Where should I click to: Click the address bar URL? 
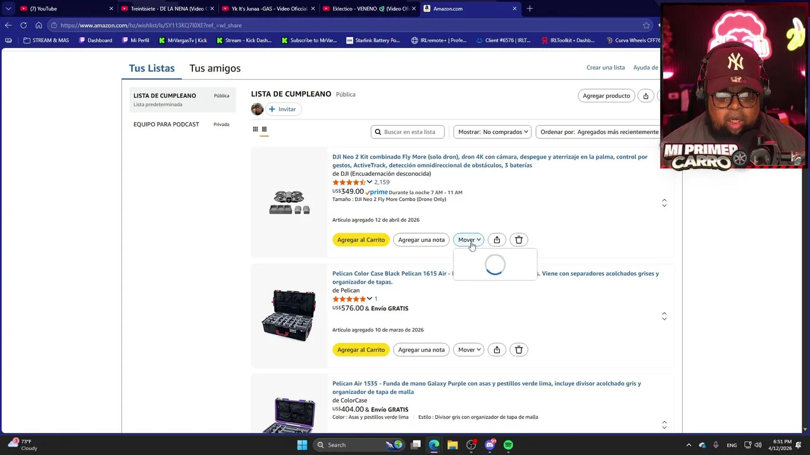(151, 25)
